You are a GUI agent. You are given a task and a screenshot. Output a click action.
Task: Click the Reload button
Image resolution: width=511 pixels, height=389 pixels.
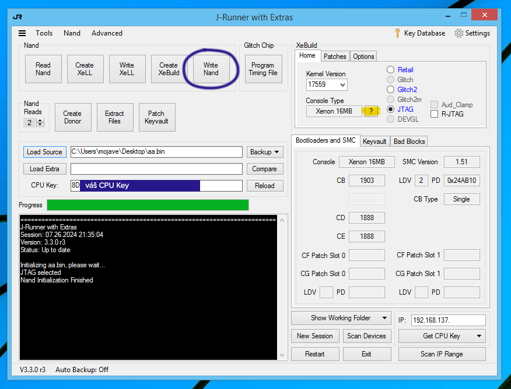click(x=265, y=186)
